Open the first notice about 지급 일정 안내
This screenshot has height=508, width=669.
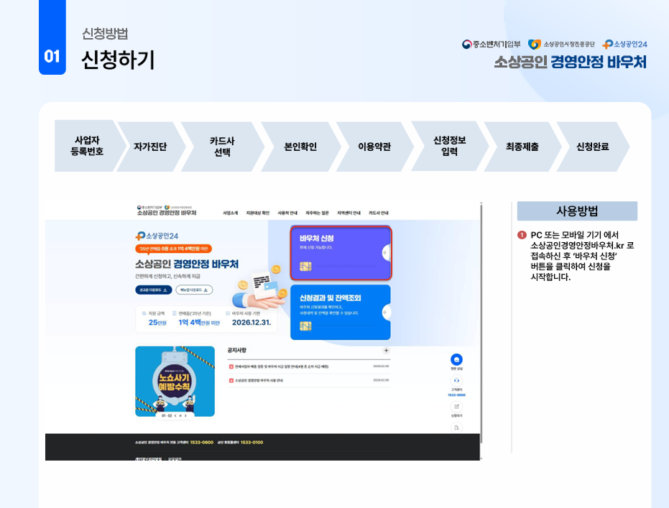pos(282,367)
